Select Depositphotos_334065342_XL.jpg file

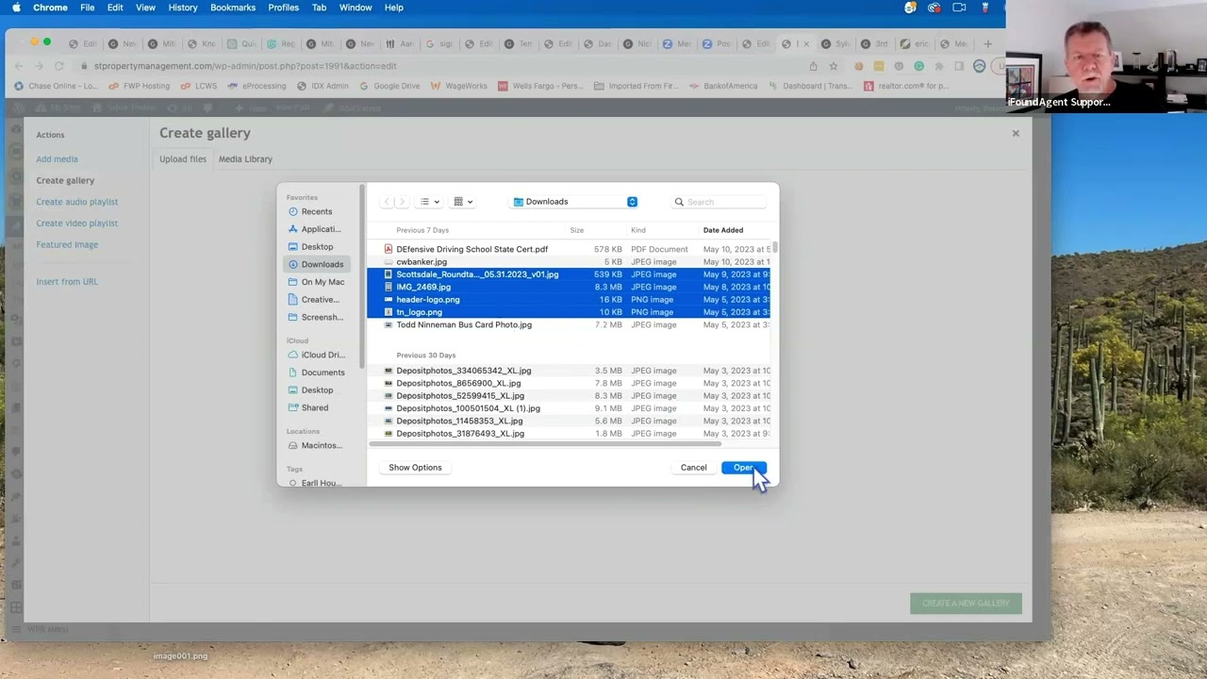point(569,371)
